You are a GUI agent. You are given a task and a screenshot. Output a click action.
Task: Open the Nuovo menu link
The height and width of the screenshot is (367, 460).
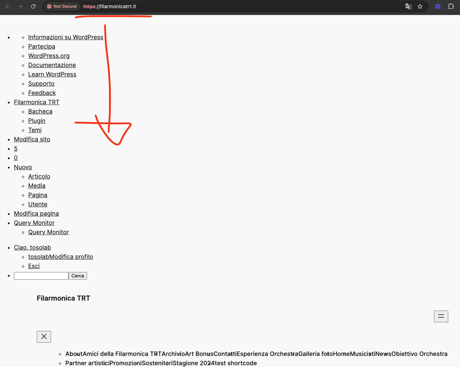pos(23,167)
